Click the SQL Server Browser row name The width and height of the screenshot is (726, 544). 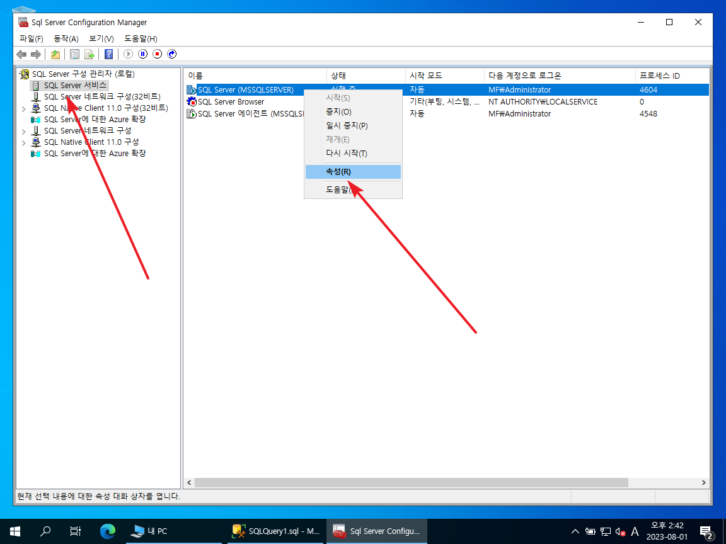click(x=231, y=102)
